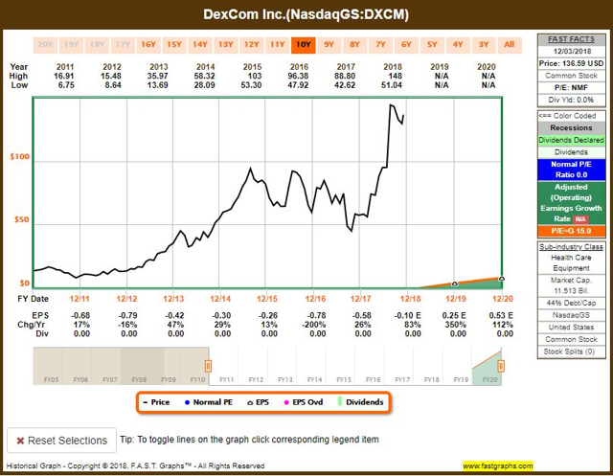The width and height of the screenshot is (613, 476).
Task: Select the 16Y time range tab
Action: 148,45
